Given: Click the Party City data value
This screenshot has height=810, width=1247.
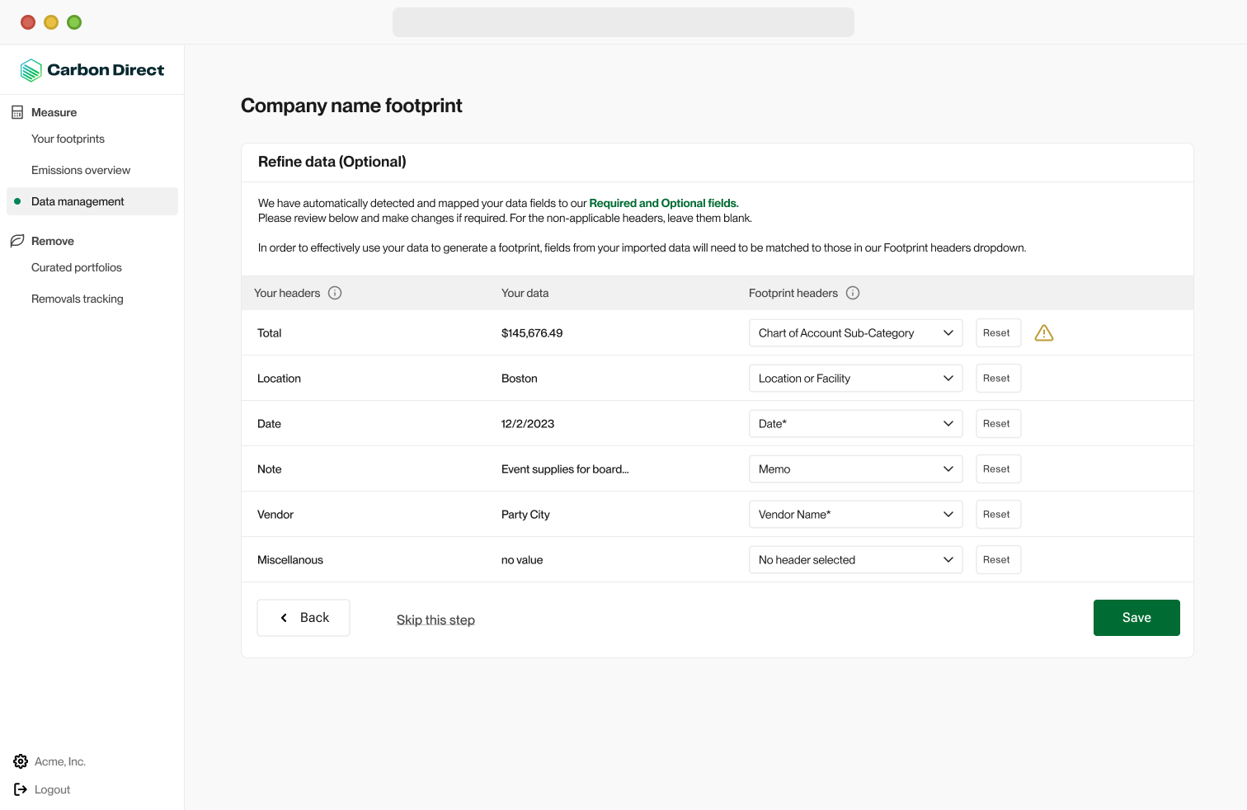Looking at the screenshot, I should pos(525,515).
